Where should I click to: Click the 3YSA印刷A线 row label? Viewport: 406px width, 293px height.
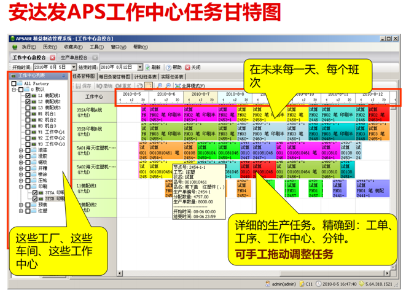click(94, 112)
